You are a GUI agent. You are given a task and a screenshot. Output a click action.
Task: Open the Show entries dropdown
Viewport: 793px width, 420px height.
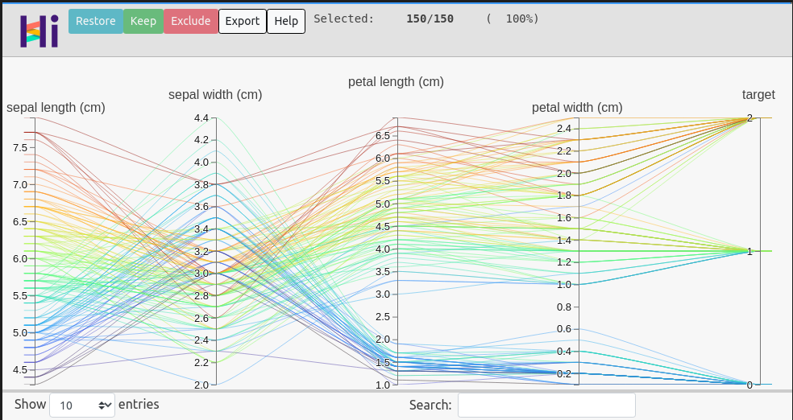pos(82,406)
